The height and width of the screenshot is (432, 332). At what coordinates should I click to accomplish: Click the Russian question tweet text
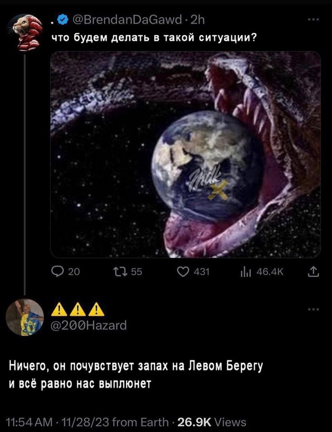pyautogui.click(x=154, y=37)
